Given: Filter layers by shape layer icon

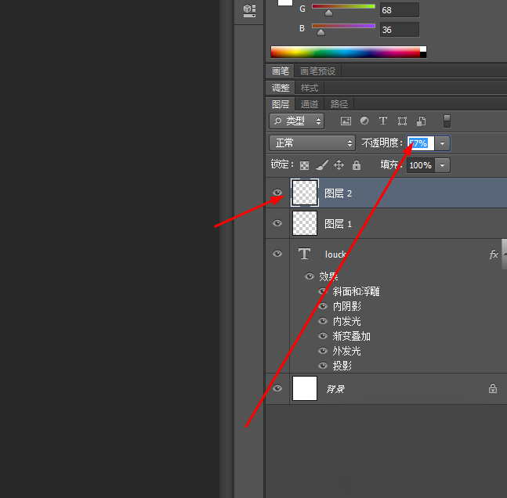Looking at the screenshot, I should [402, 121].
